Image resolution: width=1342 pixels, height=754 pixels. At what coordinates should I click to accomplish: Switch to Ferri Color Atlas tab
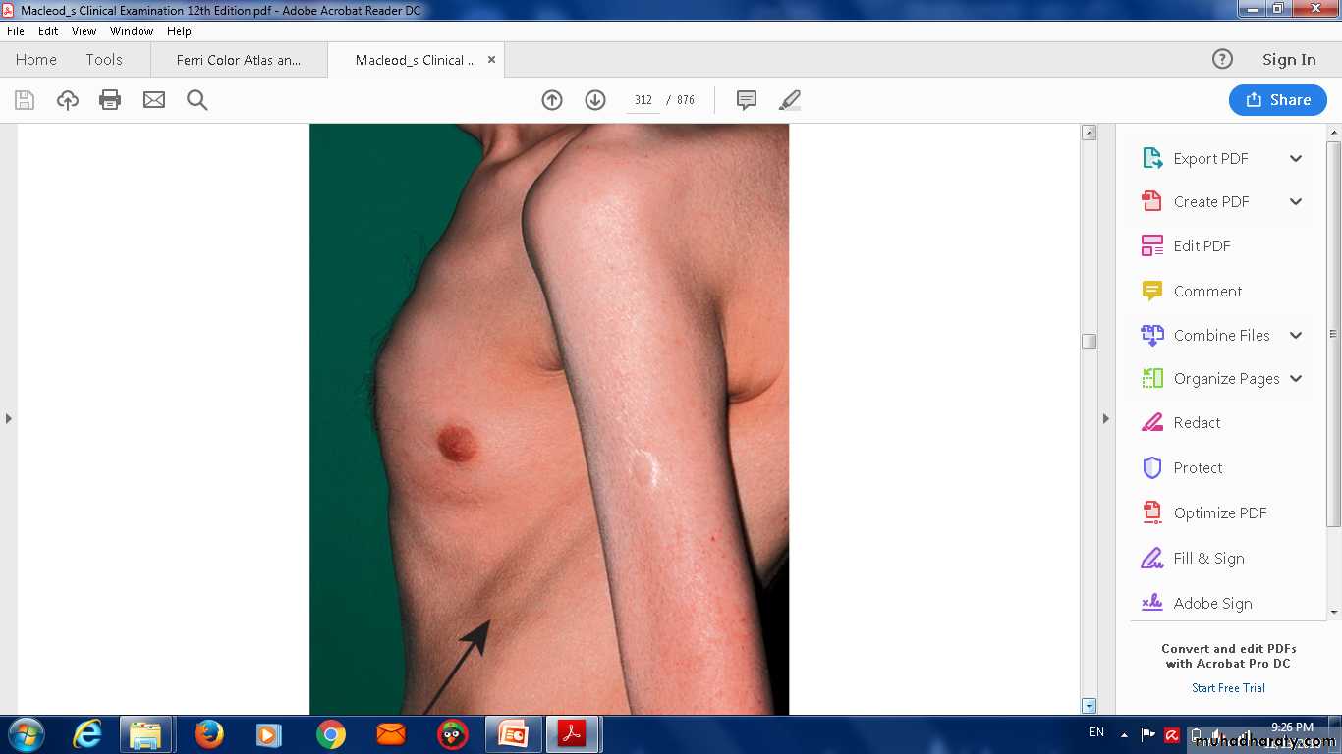coord(239,60)
